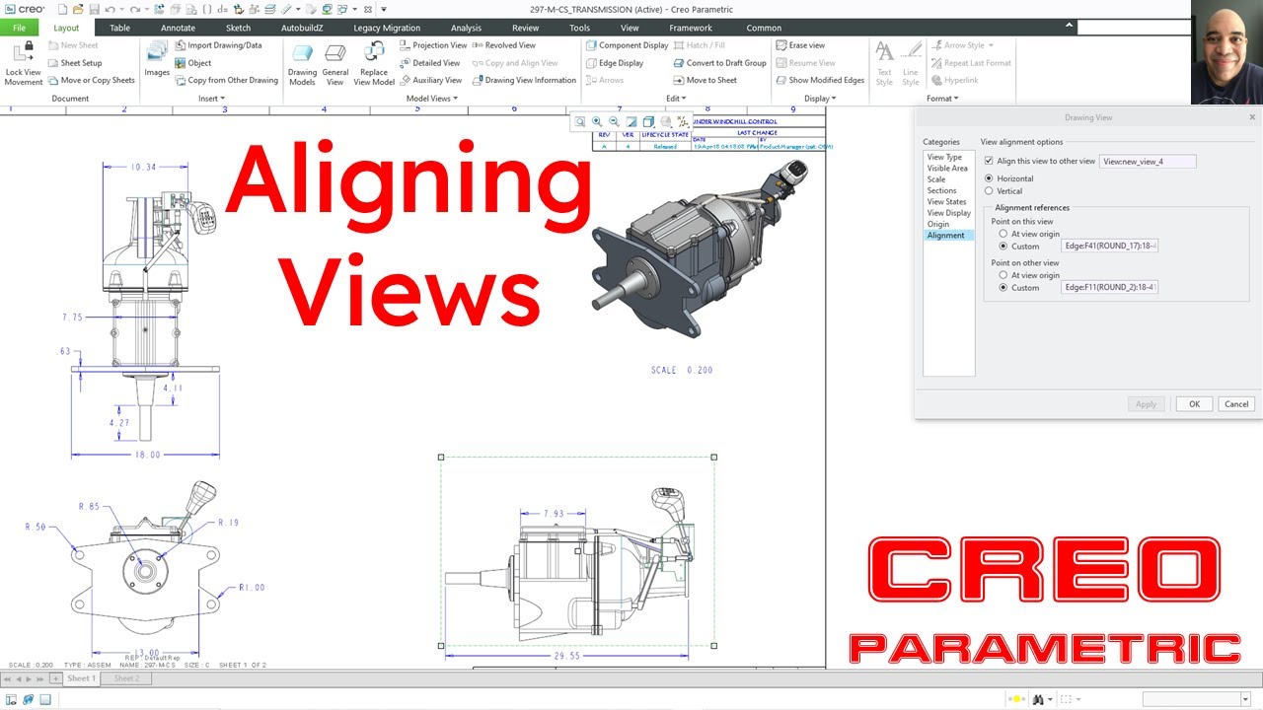Expand the Model Views group dropdown

(x=431, y=99)
